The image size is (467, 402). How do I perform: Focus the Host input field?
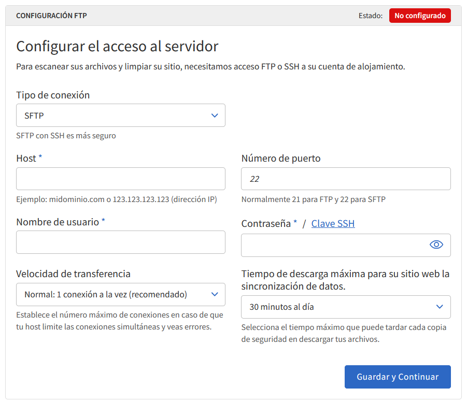(x=120, y=179)
